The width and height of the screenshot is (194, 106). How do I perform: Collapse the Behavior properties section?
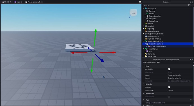(144, 84)
